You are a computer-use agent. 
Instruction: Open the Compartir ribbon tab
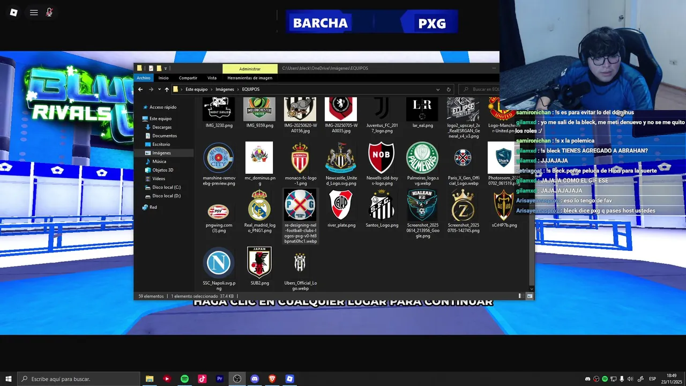pos(188,78)
